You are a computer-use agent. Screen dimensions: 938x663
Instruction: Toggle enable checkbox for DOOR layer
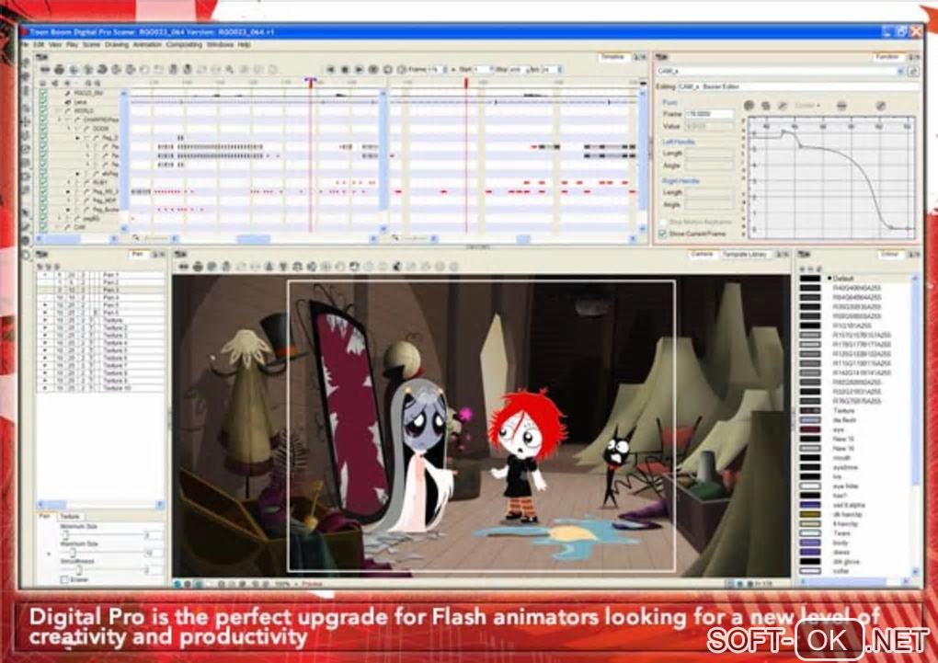point(43,129)
